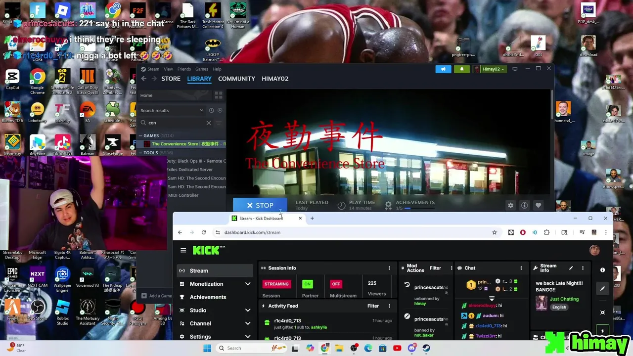
Task: Open game information icon in Steam
Action: click(524, 205)
